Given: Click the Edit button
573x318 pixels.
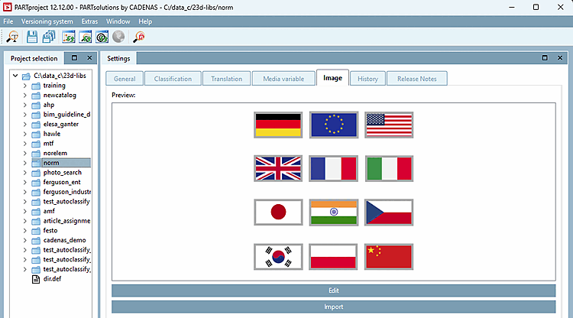Looking at the screenshot, I should pos(334,290).
